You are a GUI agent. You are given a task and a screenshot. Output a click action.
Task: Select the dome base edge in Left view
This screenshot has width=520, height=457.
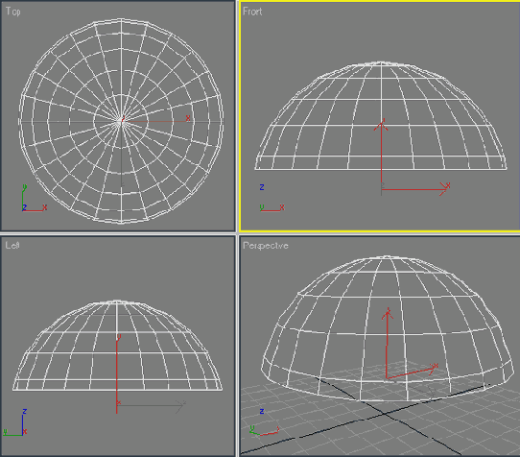(117, 390)
